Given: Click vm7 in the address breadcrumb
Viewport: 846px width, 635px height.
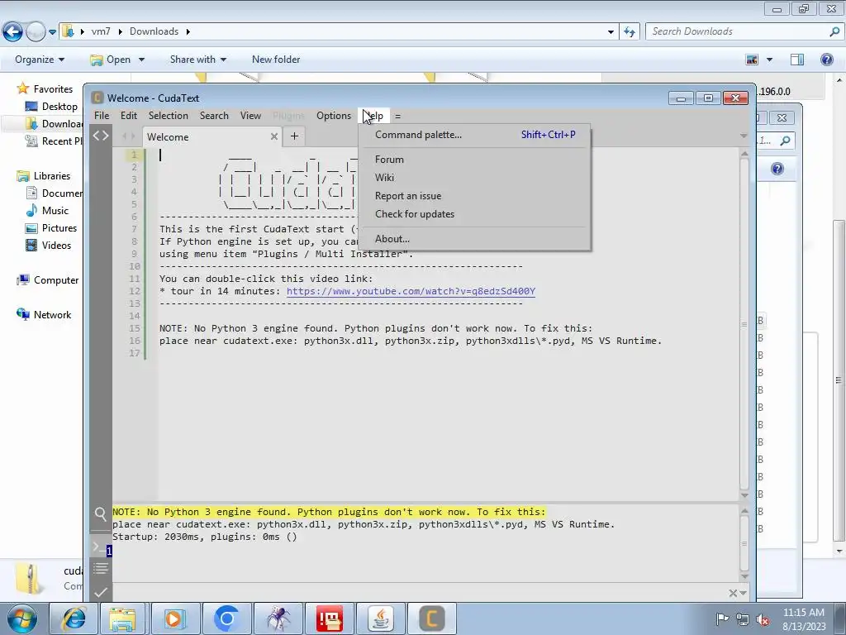Looking at the screenshot, I should 101,31.
